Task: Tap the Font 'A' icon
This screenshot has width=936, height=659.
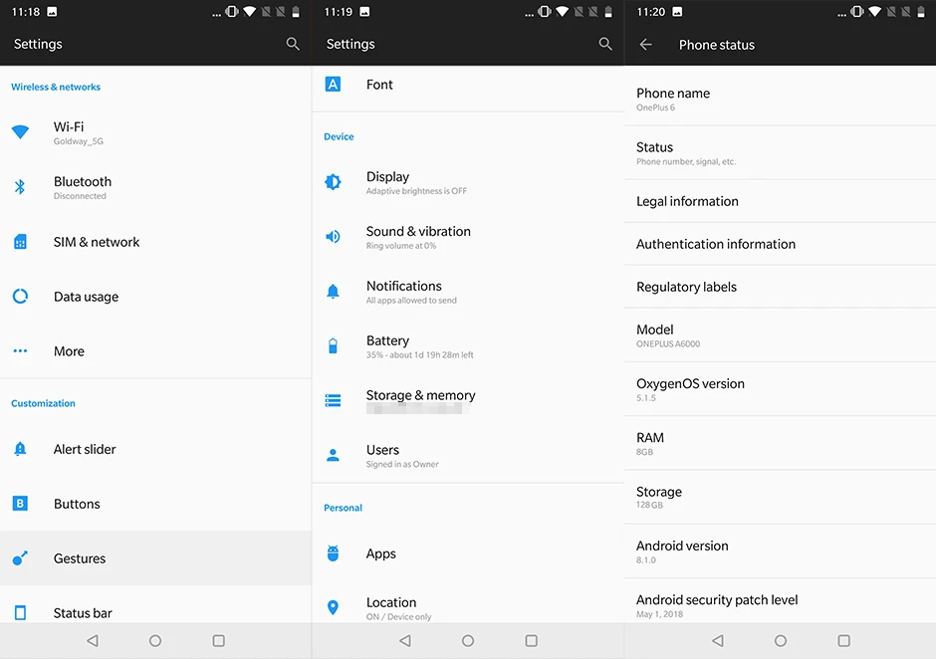Action: (334, 85)
